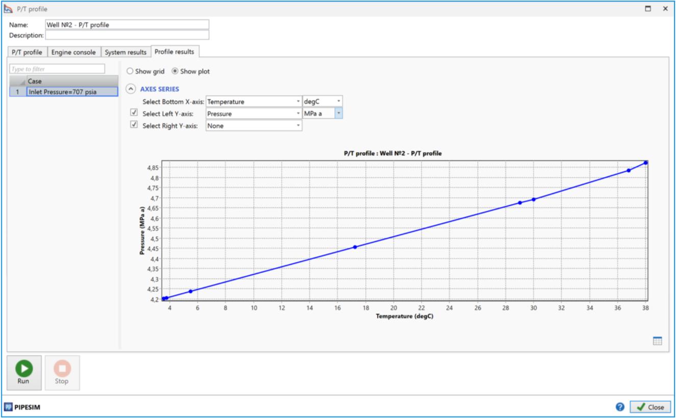Screen dimensions: 676x418
Task: Collapse the AXES SERIES section chevron
Action: tap(131, 89)
